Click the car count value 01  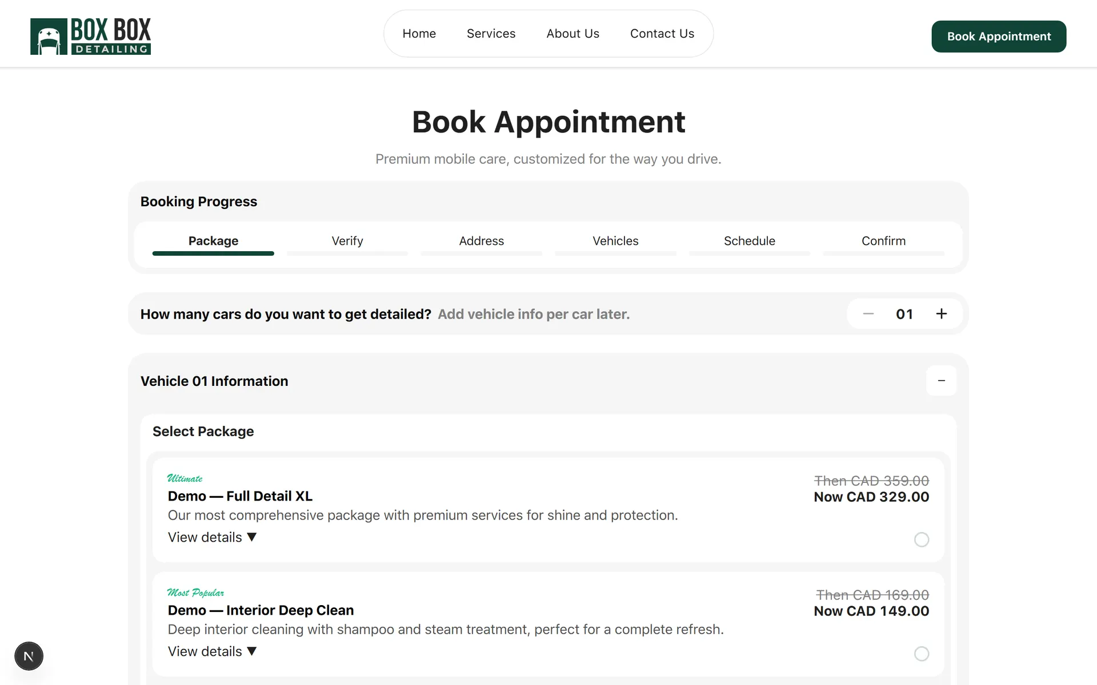click(x=904, y=314)
